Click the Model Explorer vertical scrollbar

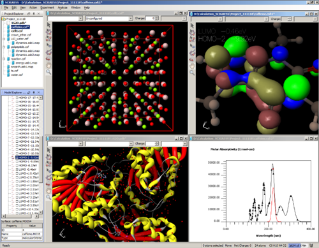pyautogui.click(x=41, y=155)
